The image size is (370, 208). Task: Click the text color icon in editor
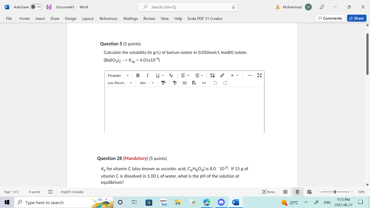pyautogui.click(x=171, y=75)
